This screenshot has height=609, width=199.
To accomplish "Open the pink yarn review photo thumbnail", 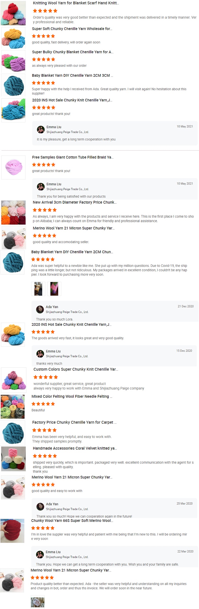I will (54, 289).
